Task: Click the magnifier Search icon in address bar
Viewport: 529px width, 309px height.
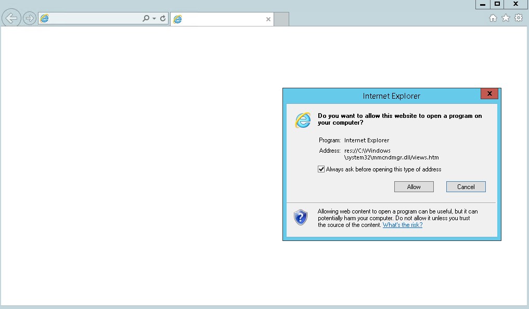Action: [146, 18]
